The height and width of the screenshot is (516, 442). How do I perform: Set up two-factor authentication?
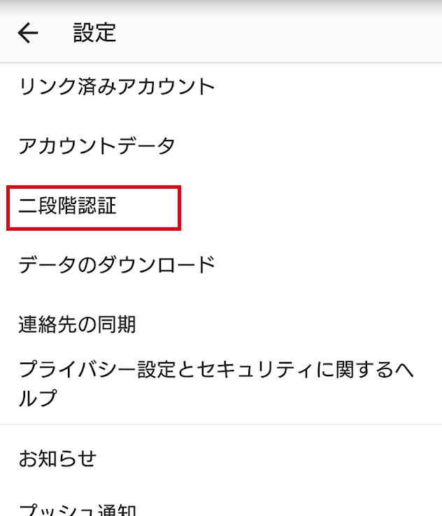tap(68, 207)
